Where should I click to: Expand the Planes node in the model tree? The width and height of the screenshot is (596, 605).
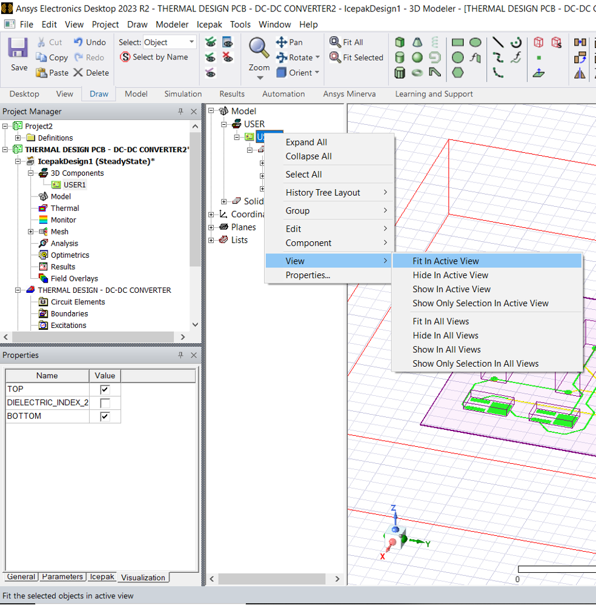pyautogui.click(x=211, y=227)
